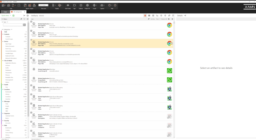
Task: Open the Sort by Time dropdown
Action: (x=158, y=19)
